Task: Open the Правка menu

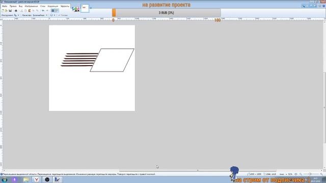Action: click(x=13, y=6)
